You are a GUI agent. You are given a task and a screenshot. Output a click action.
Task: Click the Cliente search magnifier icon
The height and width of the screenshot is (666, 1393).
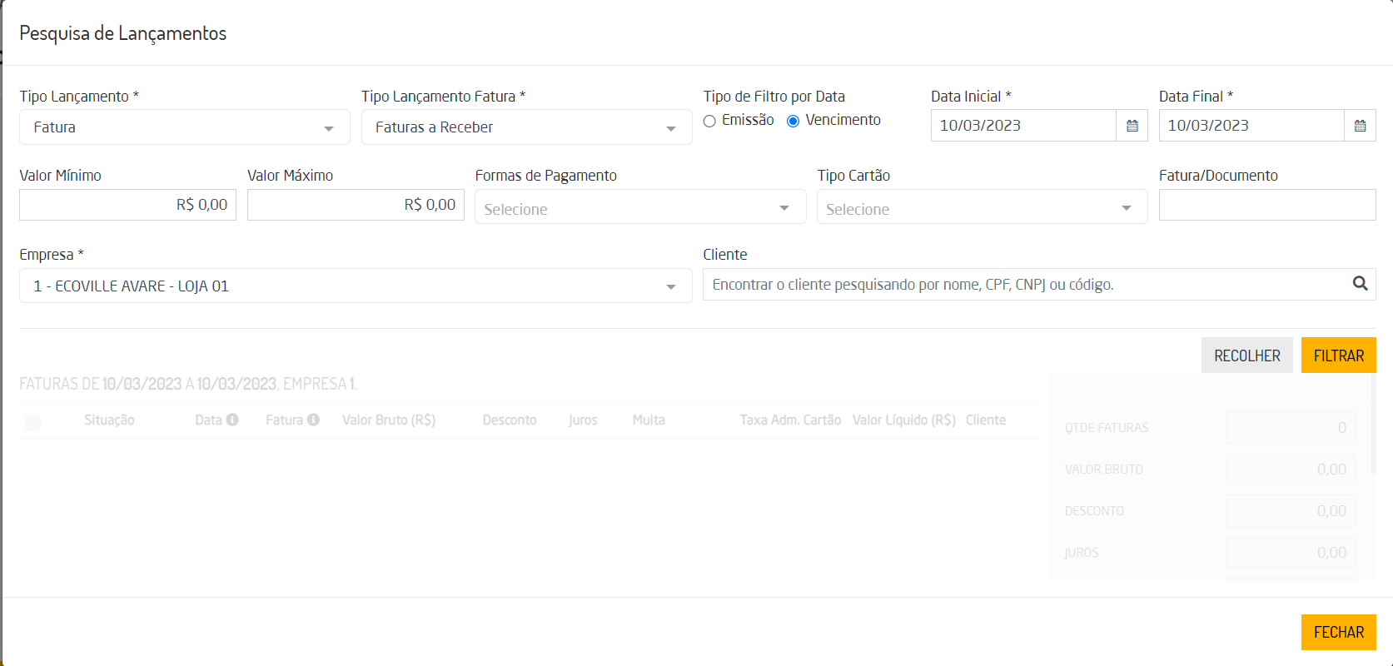1360,284
